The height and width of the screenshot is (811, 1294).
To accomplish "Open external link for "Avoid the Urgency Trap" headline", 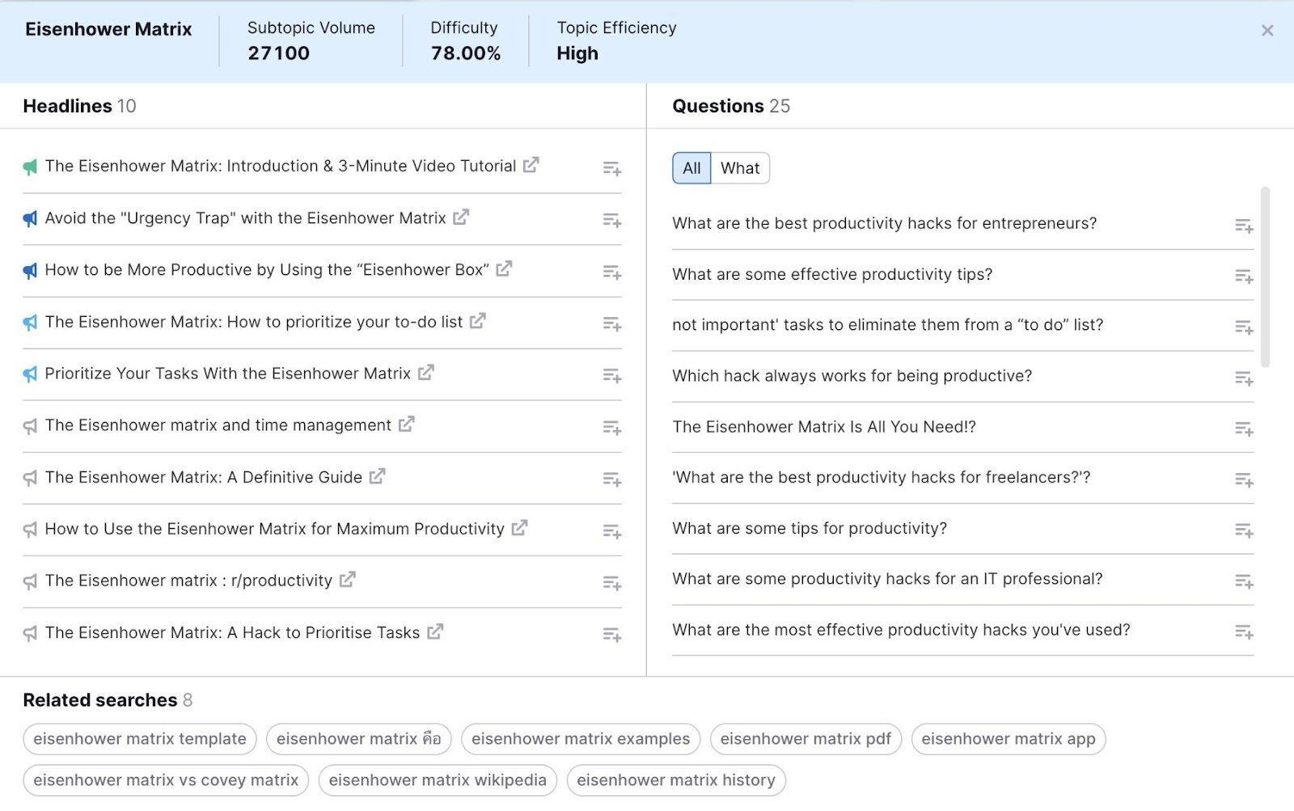I will pyautogui.click(x=461, y=218).
